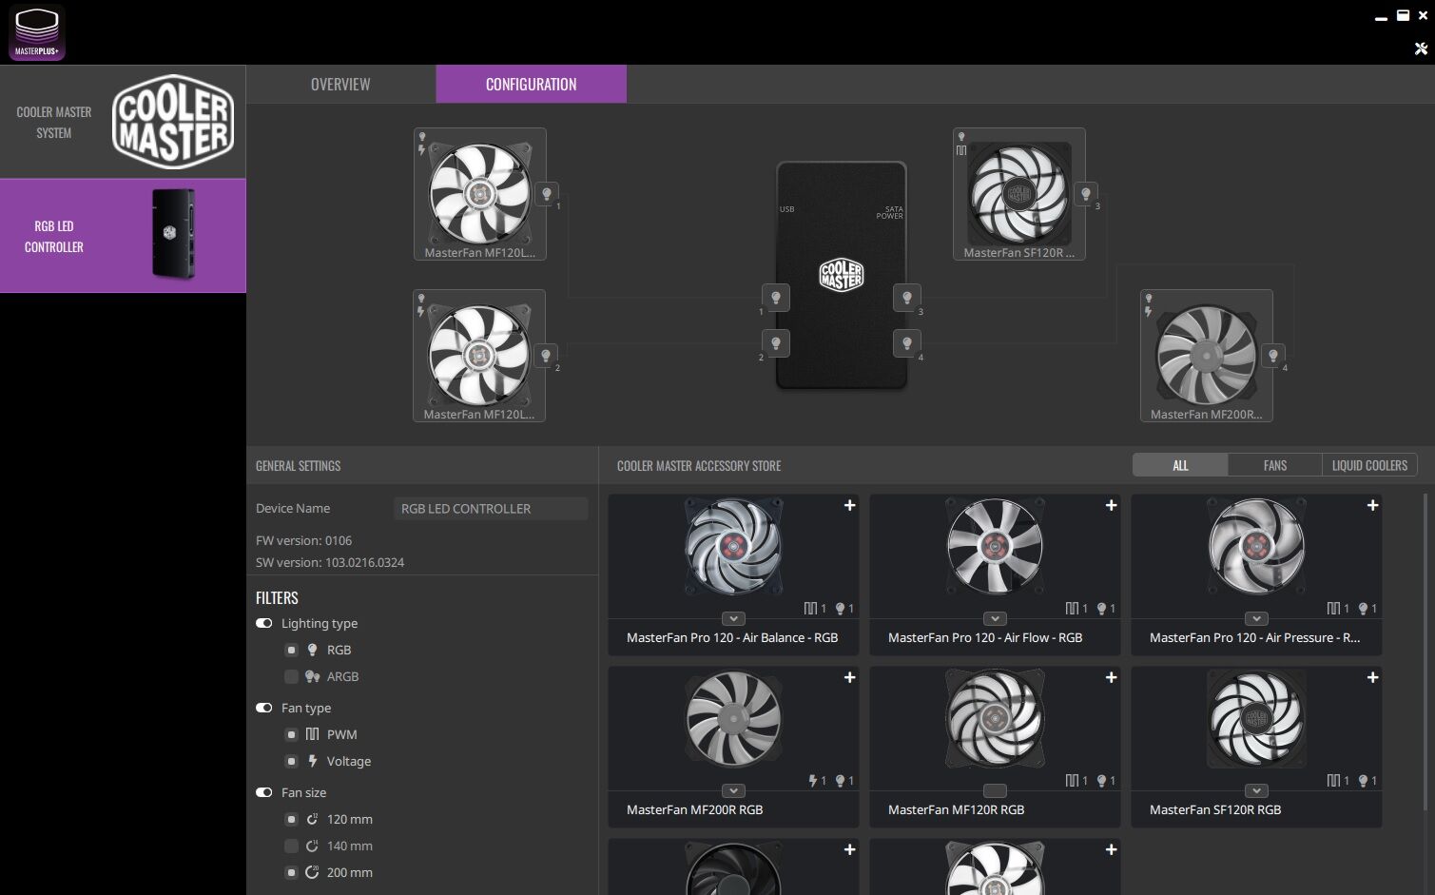Click the ARGB bulbs filter icon
The height and width of the screenshot is (895, 1435).
click(312, 676)
